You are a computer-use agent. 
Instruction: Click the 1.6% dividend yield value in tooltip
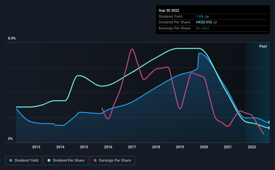click(x=200, y=16)
